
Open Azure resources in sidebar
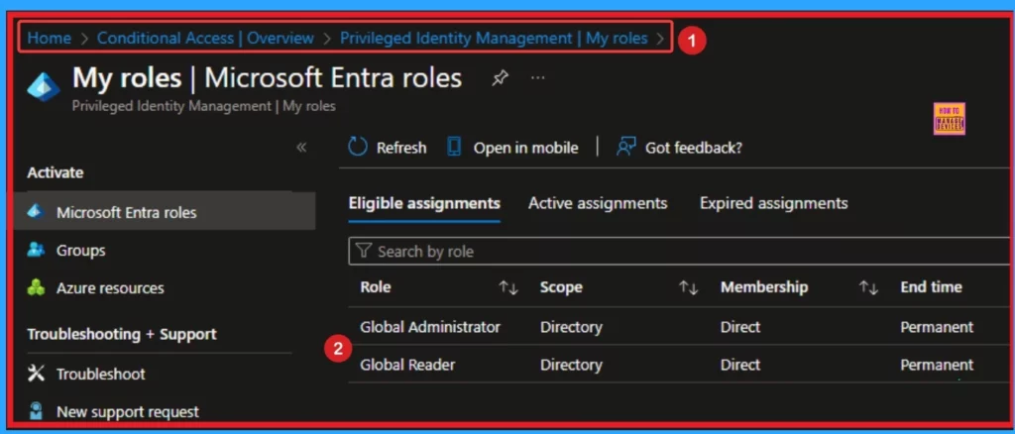(x=110, y=287)
